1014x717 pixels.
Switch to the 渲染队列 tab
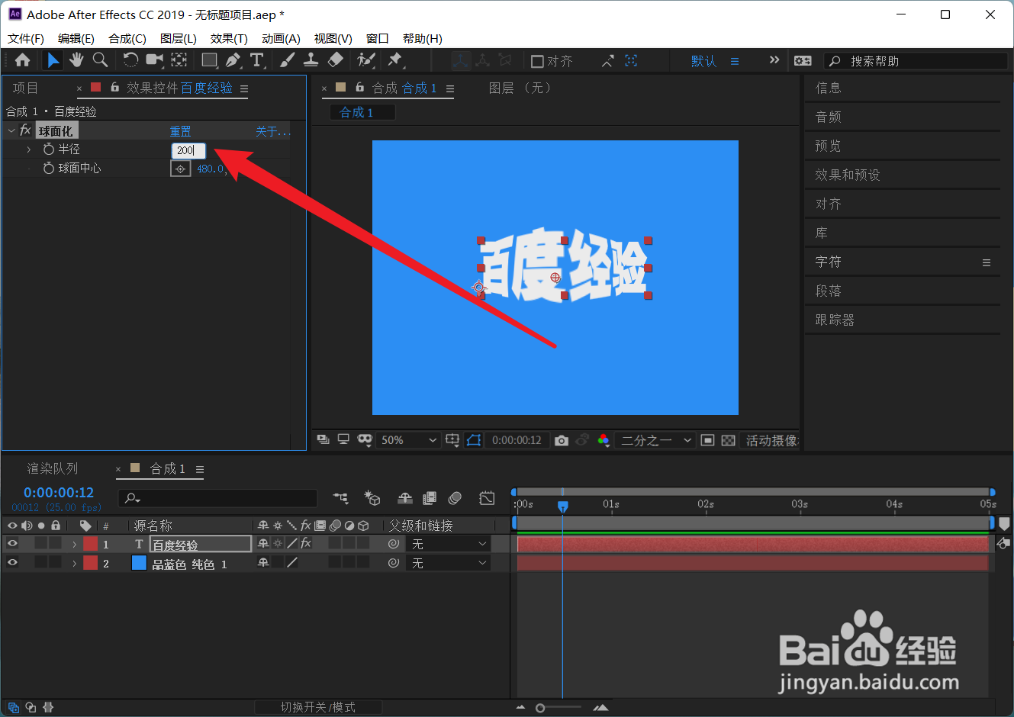53,468
